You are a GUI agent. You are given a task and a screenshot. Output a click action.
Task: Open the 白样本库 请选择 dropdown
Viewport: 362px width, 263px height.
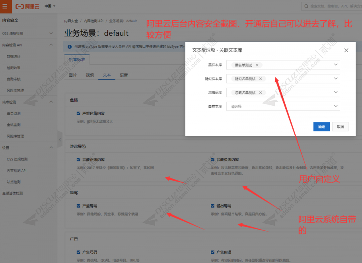click(x=283, y=106)
